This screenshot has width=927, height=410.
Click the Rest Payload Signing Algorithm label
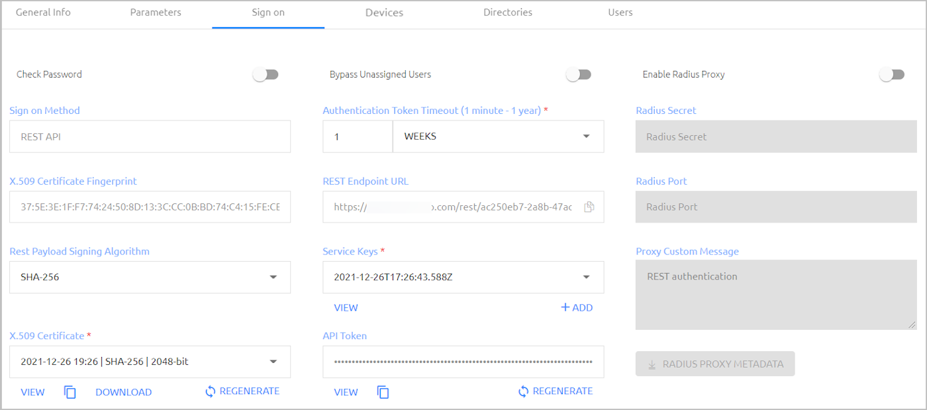(79, 252)
